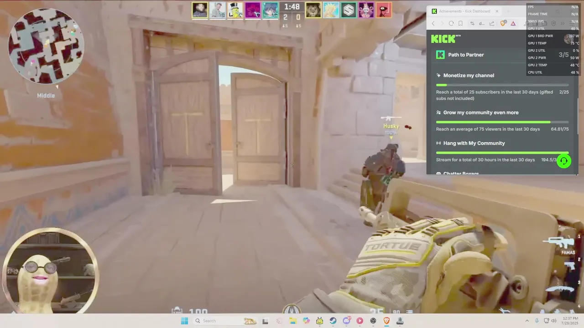Select the top-hat peanut player avatar

pyautogui.click(x=235, y=10)
